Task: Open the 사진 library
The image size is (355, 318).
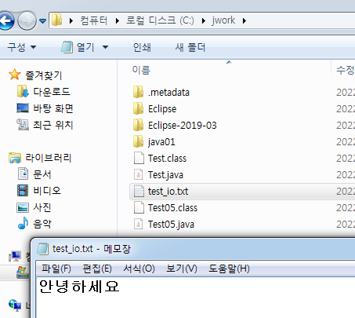Action: click(42, 207)
